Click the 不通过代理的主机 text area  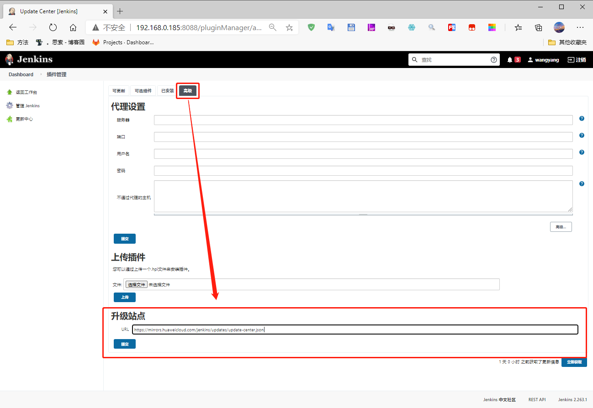tap(363, 196)
